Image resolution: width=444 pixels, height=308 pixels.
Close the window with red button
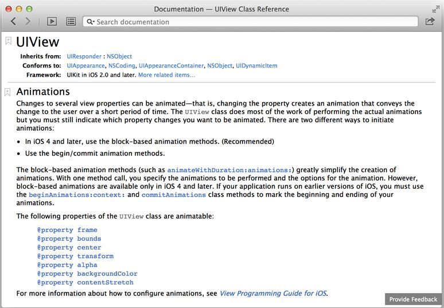pos(9,9)
